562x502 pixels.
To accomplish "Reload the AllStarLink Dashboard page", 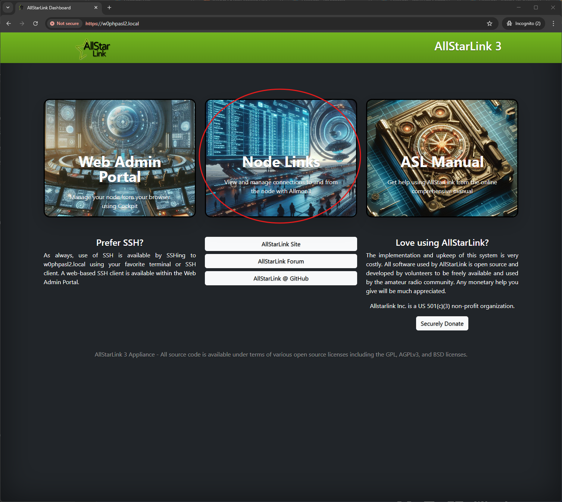I will 35,23.
